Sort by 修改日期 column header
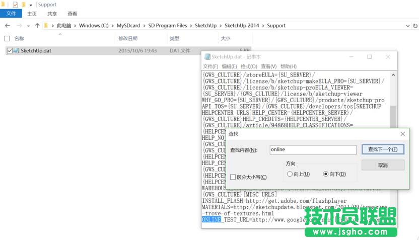 click(x=128, y=38)
